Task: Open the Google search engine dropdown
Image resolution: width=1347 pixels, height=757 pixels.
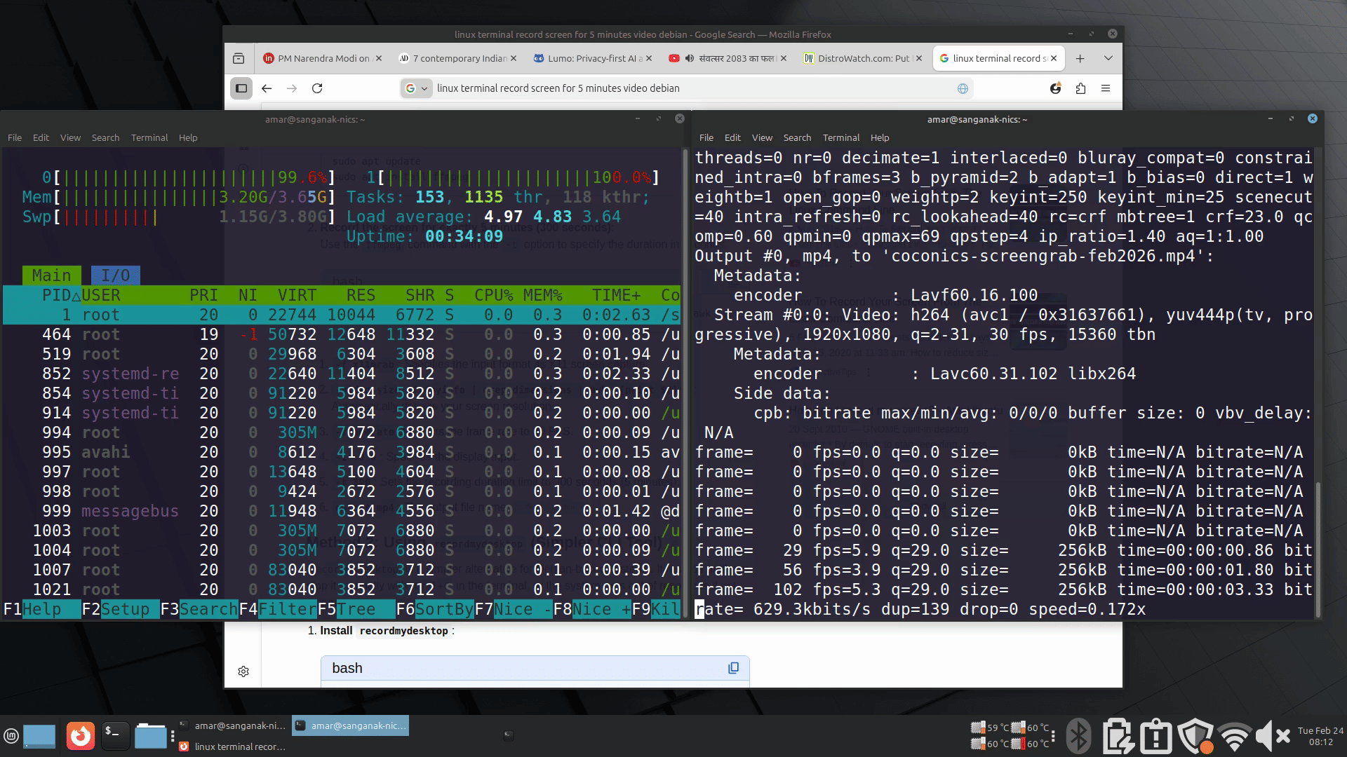Action: click(416, 88)
